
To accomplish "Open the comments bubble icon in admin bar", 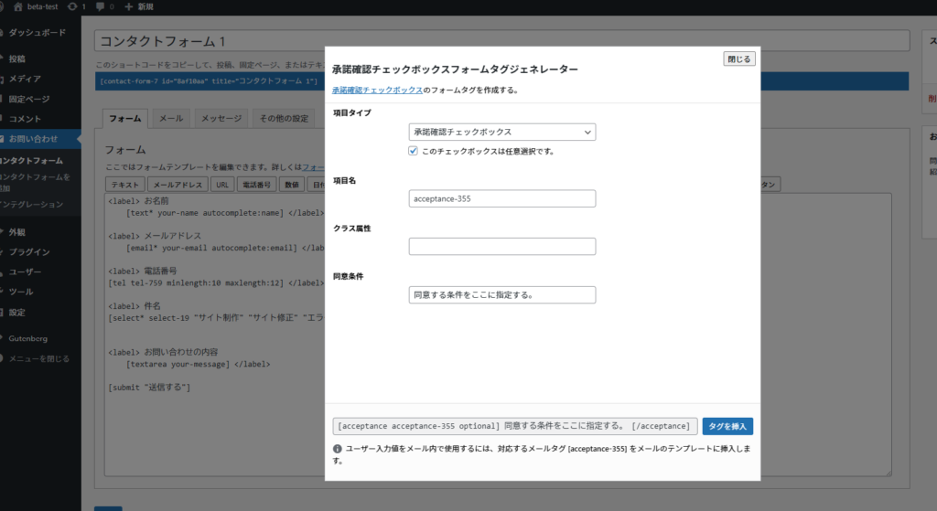I will [x=100, y=6].
